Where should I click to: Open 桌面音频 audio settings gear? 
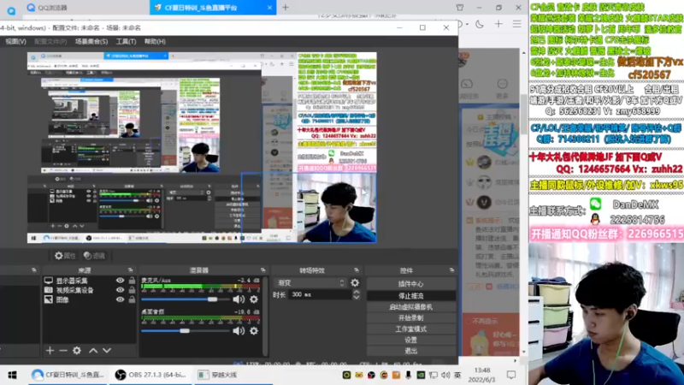254,331
